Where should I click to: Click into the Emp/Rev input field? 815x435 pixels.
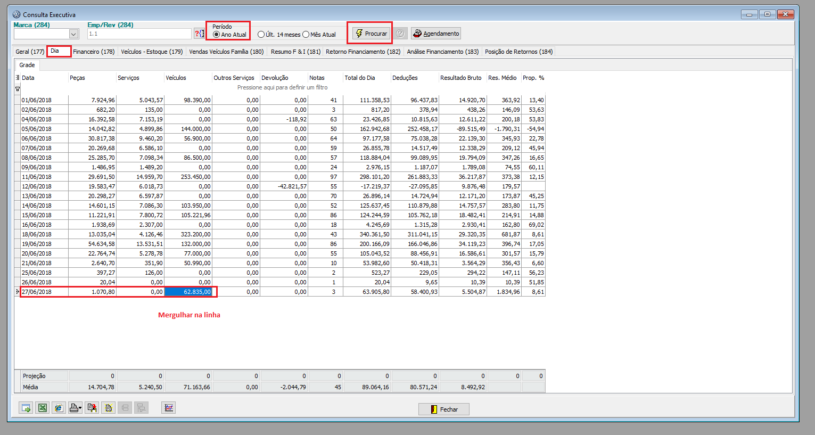coord(139,34)
